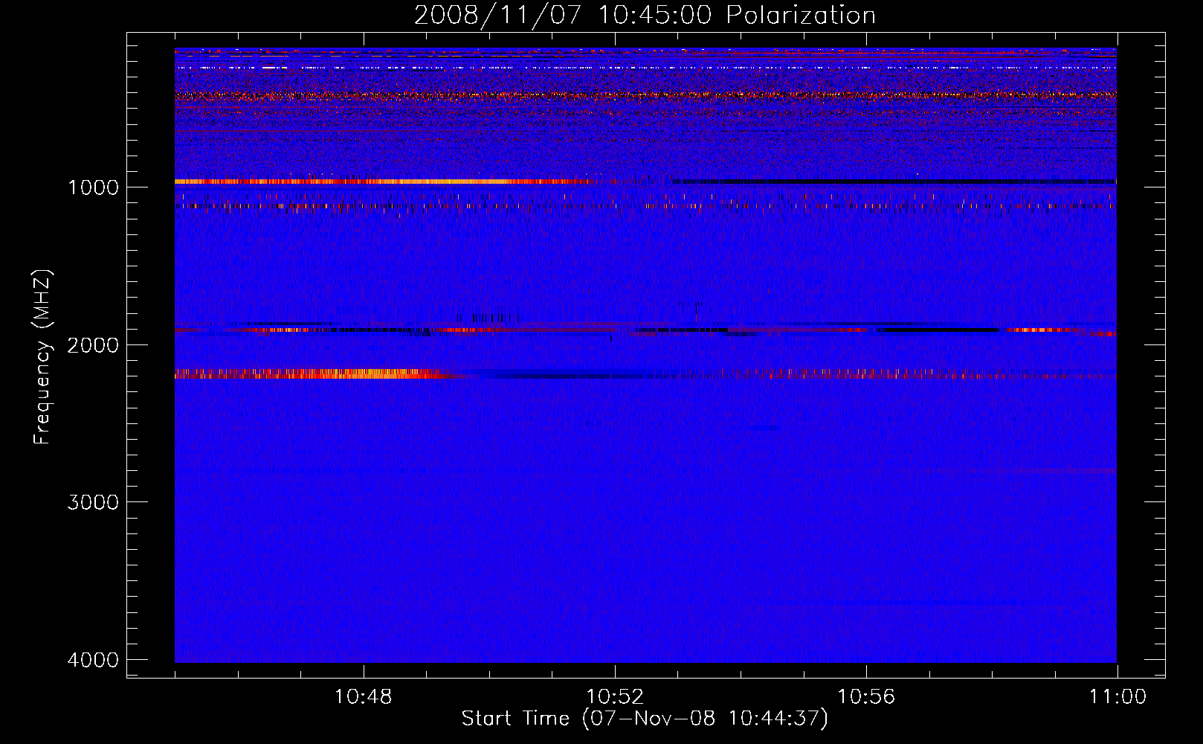Click the 'Frequency (MHZ)' axis label
The width and height of the screenshot is (1203, 744).
tap(42, 357)
